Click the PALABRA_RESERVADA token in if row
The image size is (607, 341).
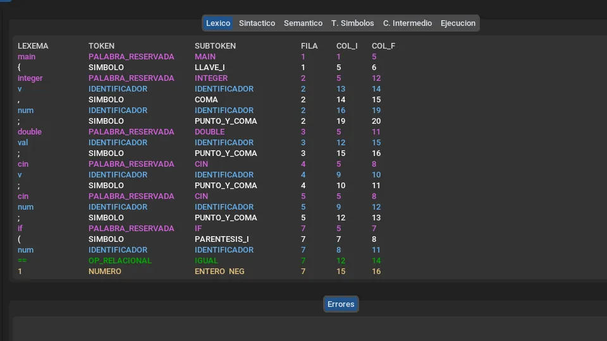click(132, 229)
